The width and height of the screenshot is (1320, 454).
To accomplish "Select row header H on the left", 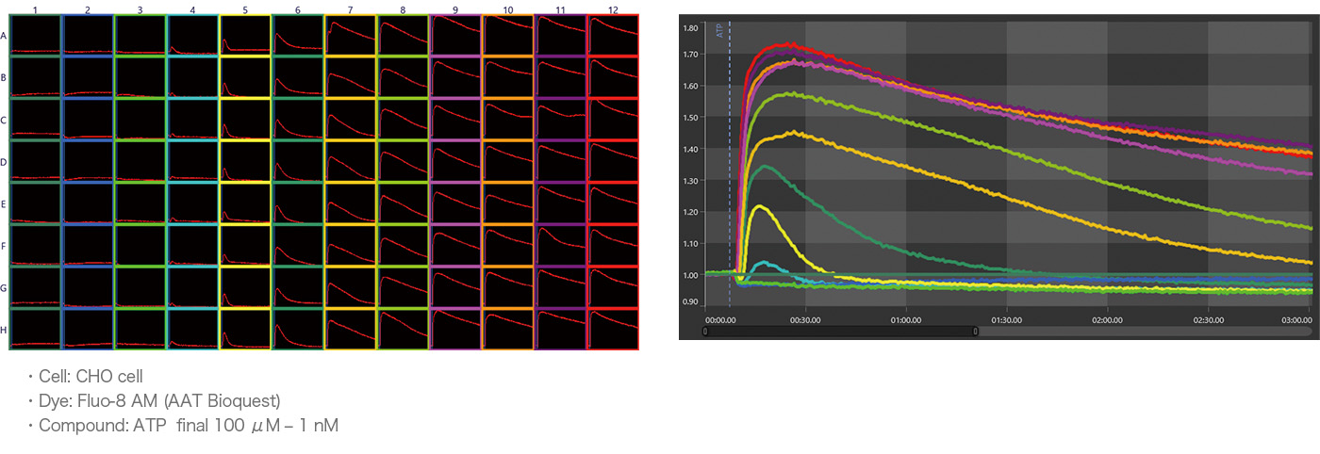I will (5, 329).
